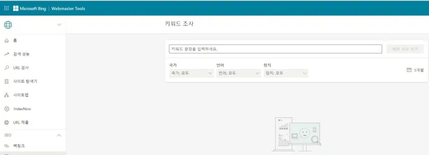The image size is (429, 155).
Task: Click the 국가 filter label
Action: (173, 65)
